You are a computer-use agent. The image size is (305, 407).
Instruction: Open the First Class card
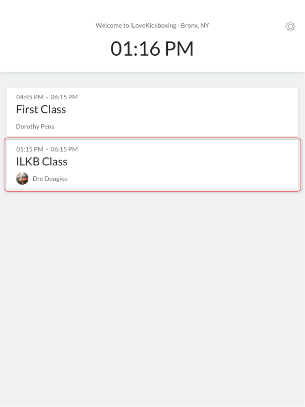point(152,112)
